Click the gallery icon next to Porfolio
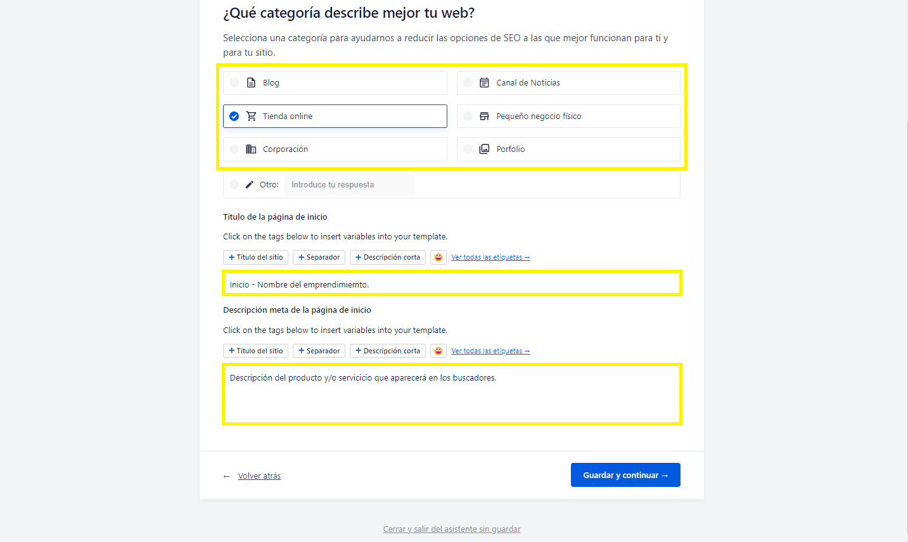Screen dimensions: 908x542 click(484, 149)
